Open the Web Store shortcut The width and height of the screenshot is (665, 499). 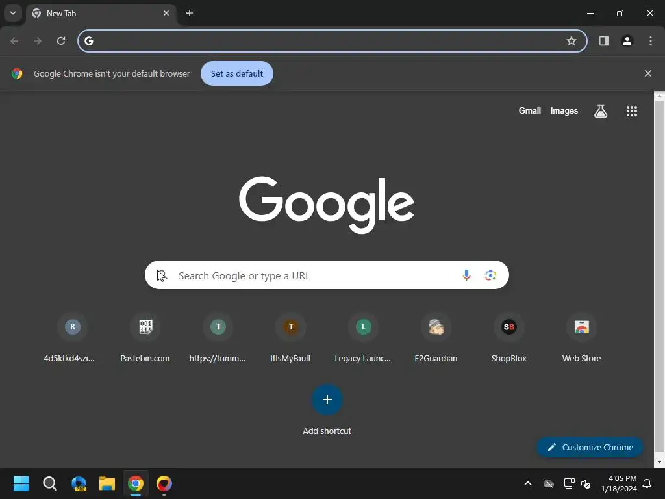(x=581, y=338)
